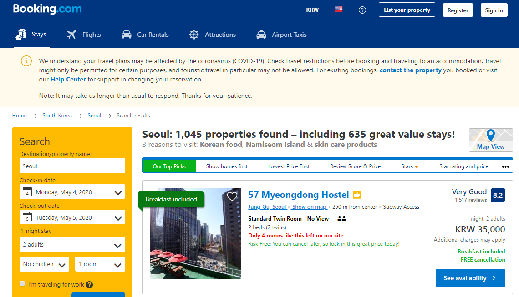Open the Attractions section
This screenshot has width=519, height=297.
click(x=212, y=35)
